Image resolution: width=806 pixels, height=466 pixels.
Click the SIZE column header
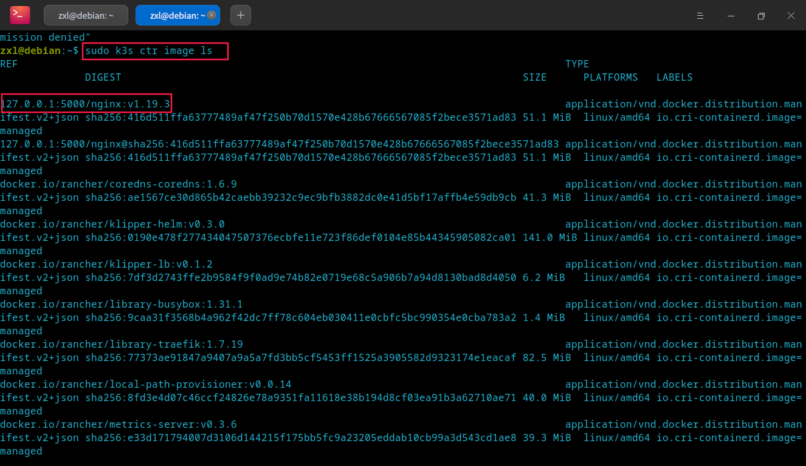tap(534, 77)
